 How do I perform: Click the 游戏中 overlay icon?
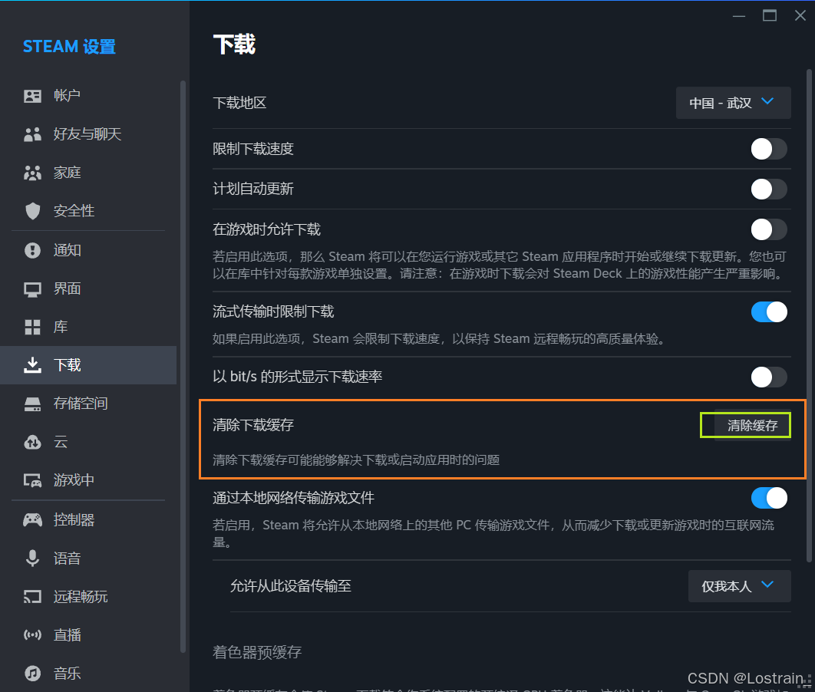coord(32,480)
